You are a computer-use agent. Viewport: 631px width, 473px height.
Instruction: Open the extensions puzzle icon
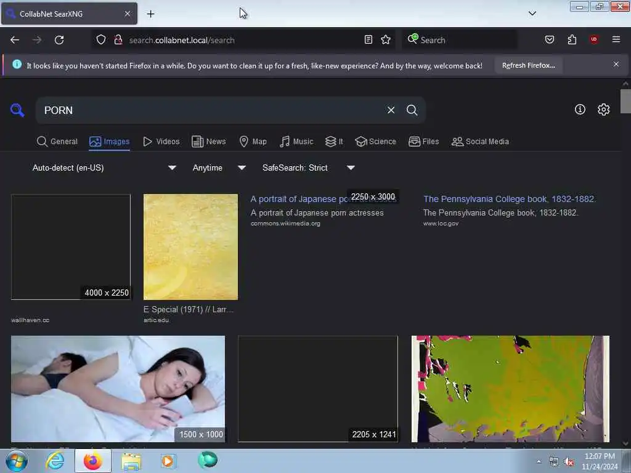(572, 39)
